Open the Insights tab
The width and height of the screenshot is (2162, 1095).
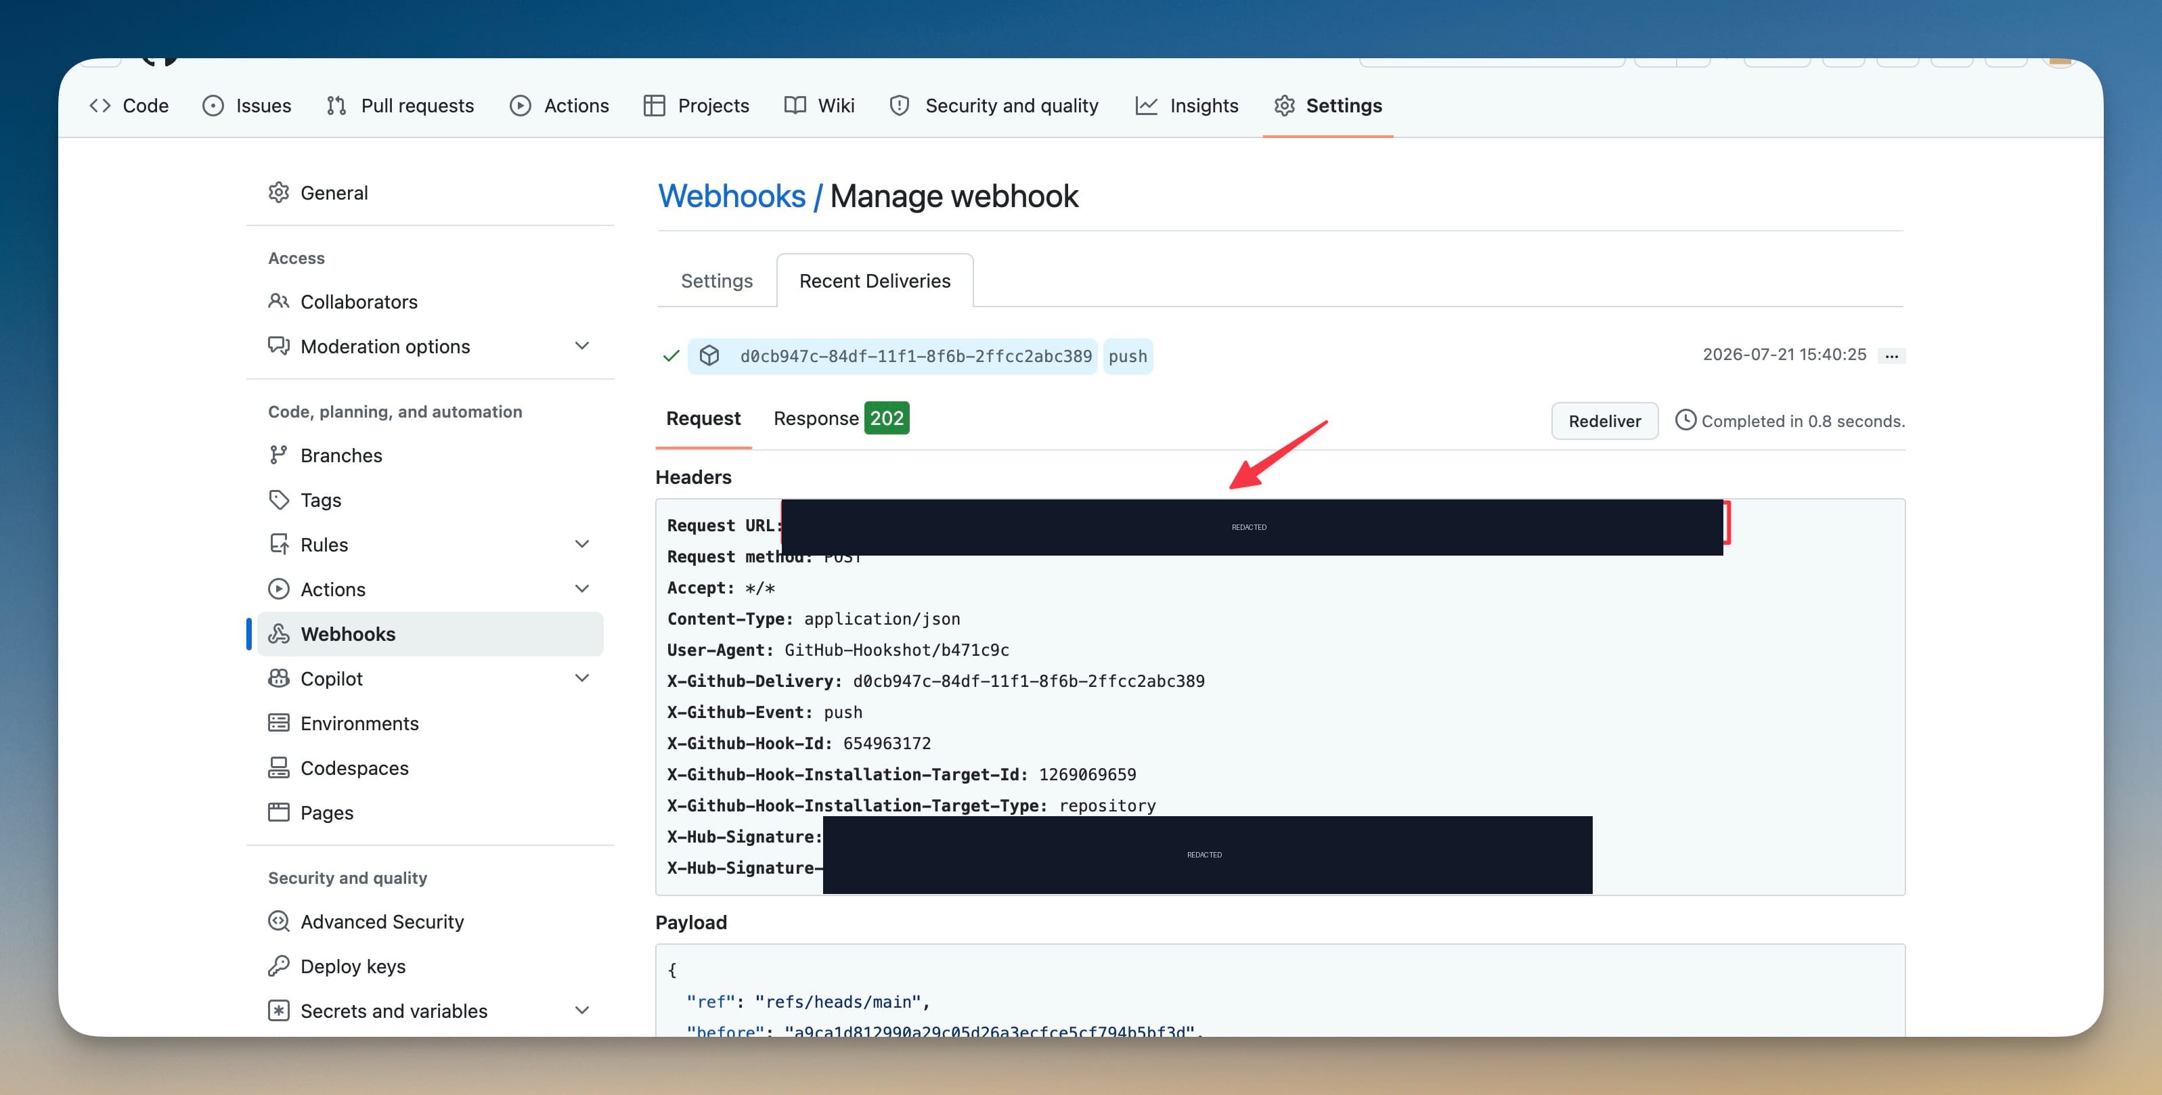pos(1187,106)
